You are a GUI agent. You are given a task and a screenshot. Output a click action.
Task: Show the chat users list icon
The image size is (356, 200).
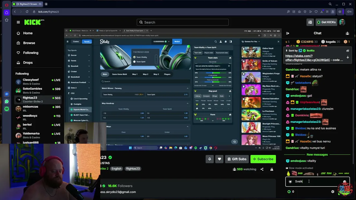[x=347, y=33]
